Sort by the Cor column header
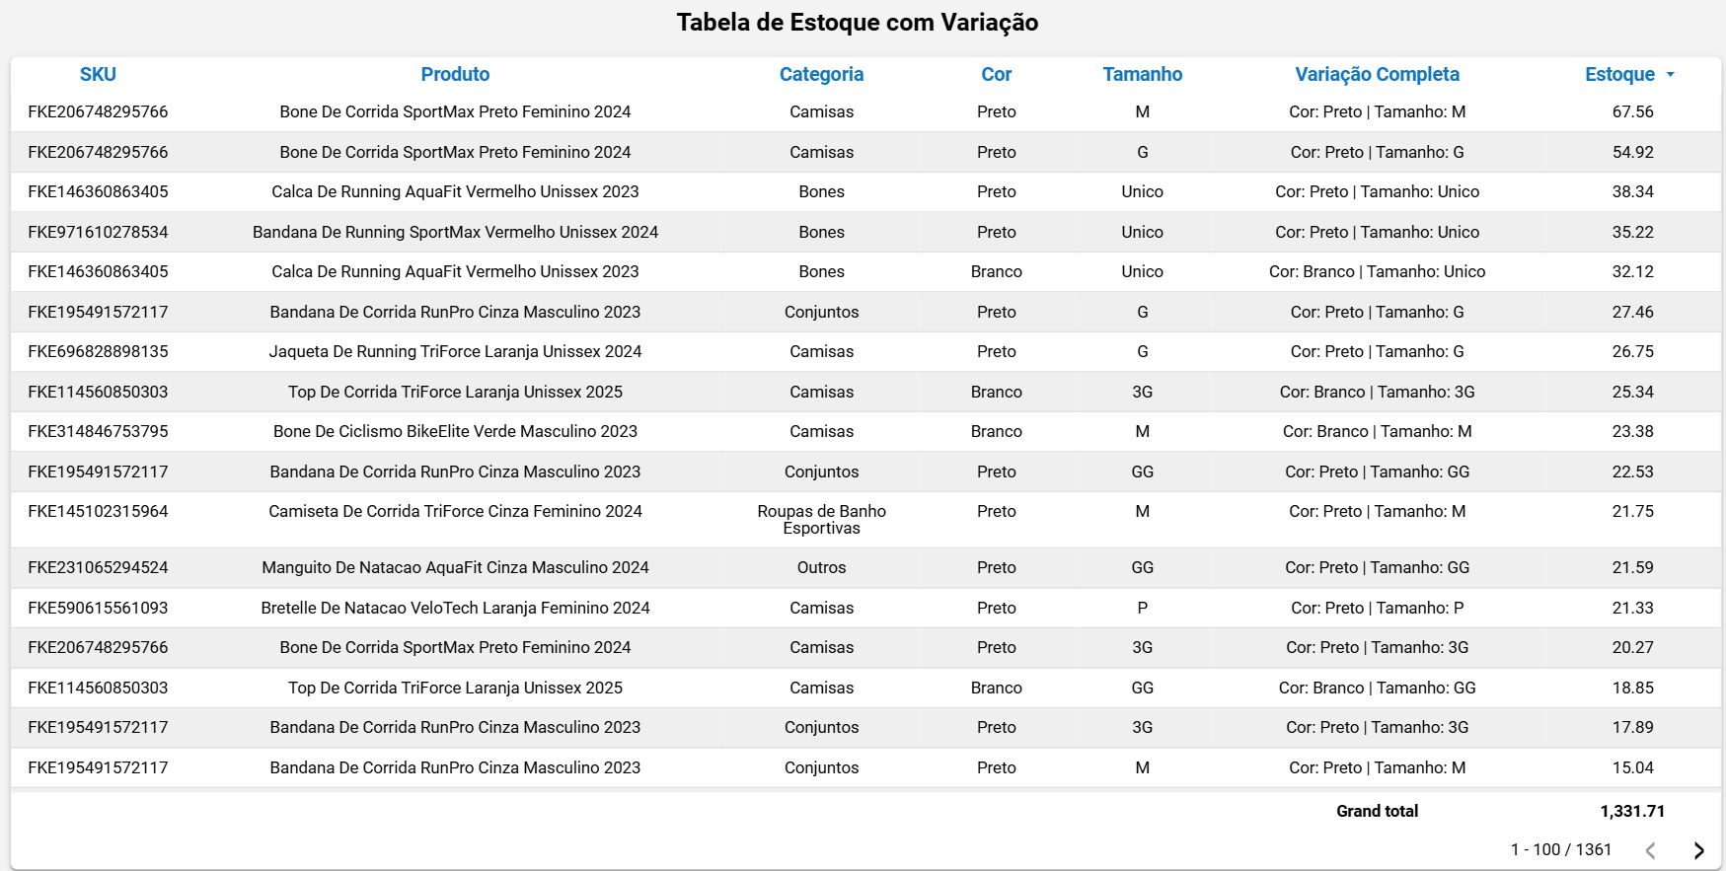The image size is (1726, 871). 996,74
